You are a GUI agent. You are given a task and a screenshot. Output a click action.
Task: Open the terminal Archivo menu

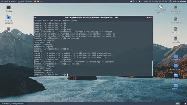[38, 21]
